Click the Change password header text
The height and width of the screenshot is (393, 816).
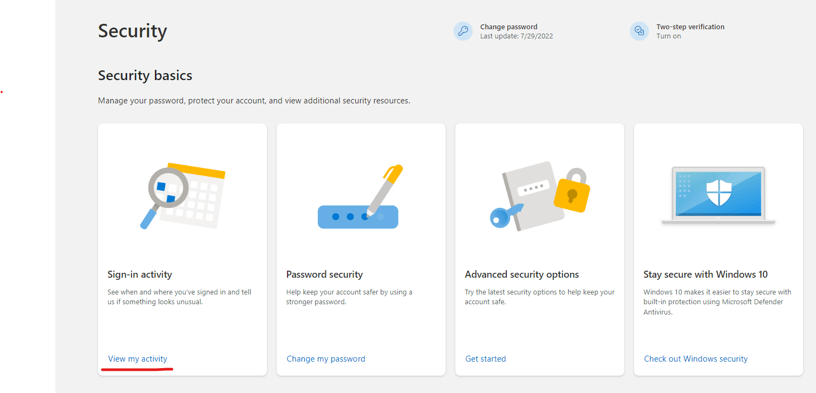(x=509, y=27)
